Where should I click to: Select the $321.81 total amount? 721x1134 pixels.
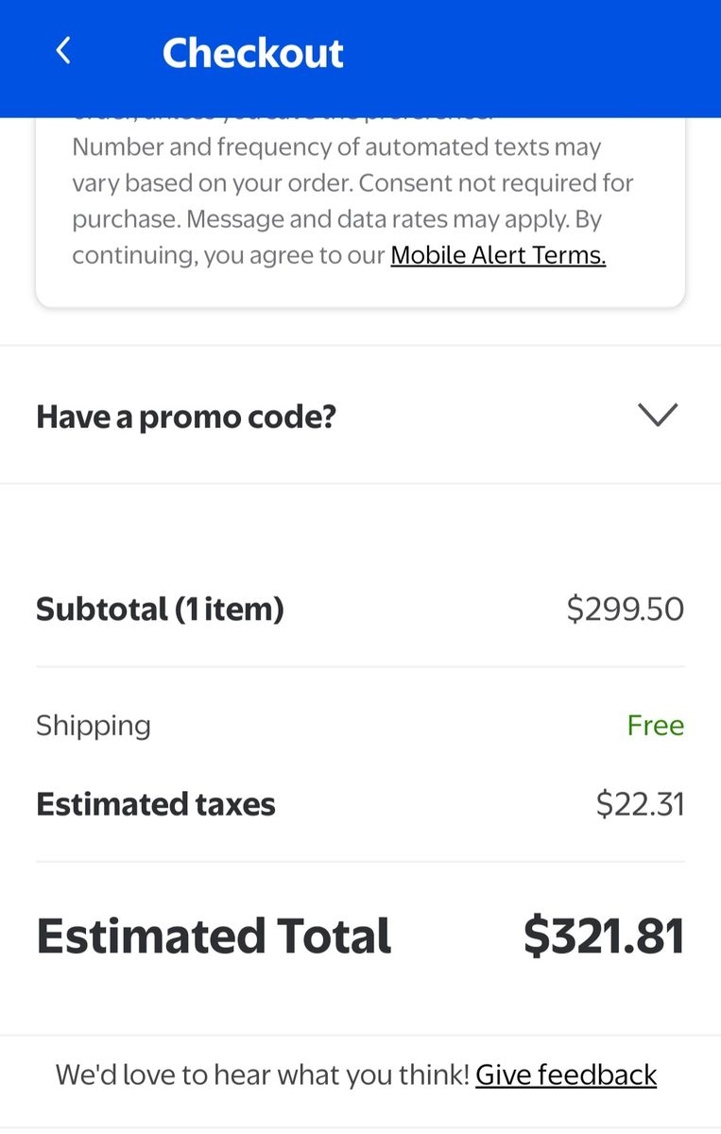pyautogui.click(x=605, y=936)
